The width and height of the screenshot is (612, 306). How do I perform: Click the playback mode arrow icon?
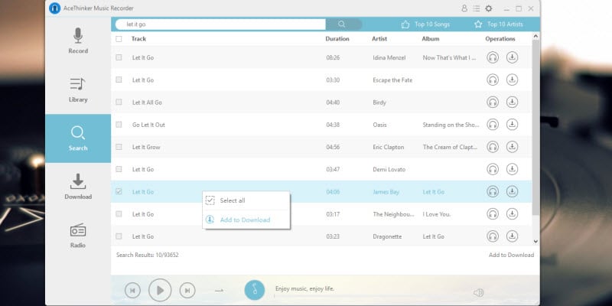coord(219,291)
